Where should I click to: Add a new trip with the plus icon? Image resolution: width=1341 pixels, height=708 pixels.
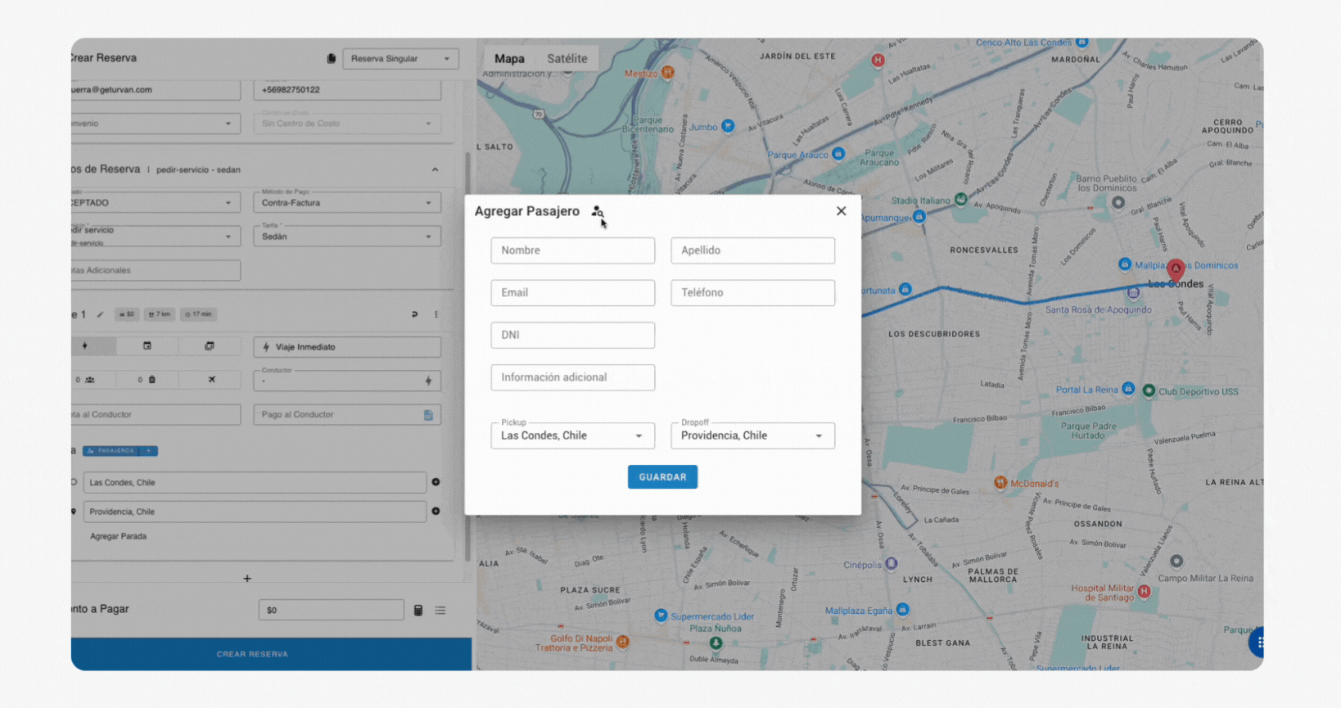point(247,579)
